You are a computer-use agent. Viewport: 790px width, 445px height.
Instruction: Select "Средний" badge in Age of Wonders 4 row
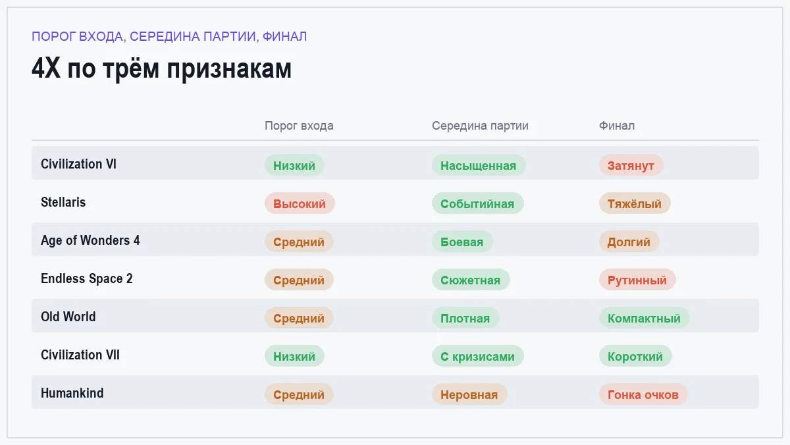tap(299, 242)
